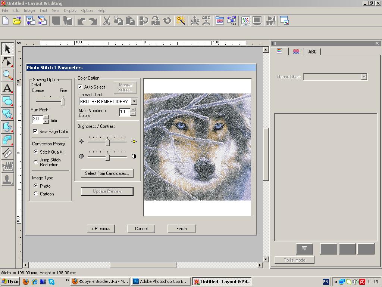Click the Select from Candidates button

pos(107,173)
